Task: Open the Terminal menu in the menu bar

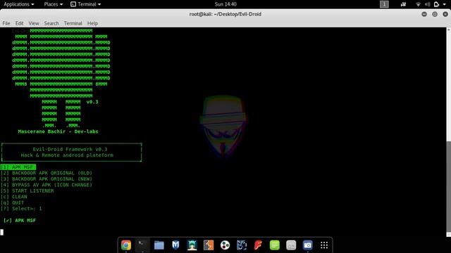Action: pos(73,23)
